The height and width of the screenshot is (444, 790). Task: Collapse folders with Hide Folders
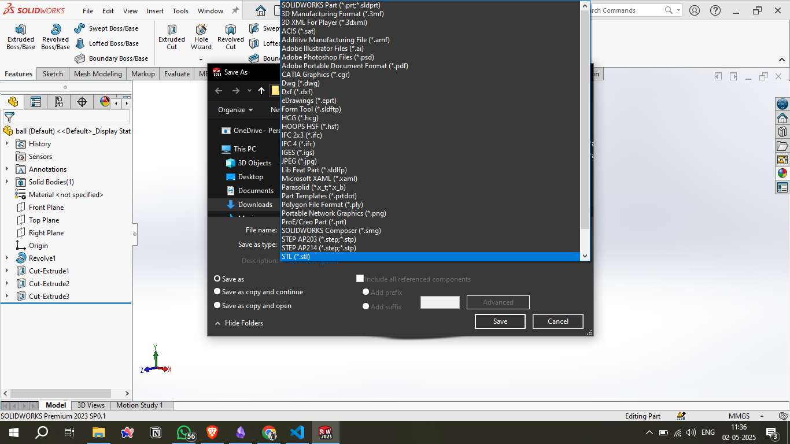point(239,323)
